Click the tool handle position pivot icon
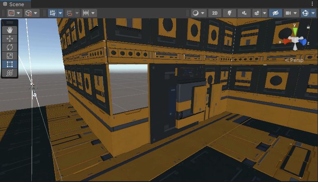 click(x=11, y=13)
